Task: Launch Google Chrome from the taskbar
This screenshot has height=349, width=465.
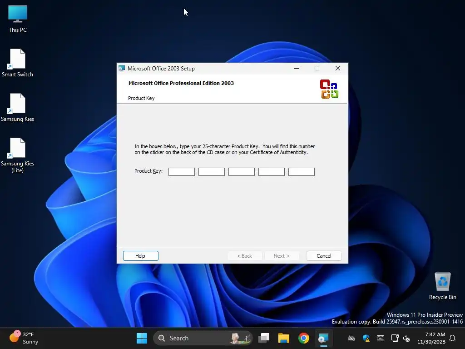Action: (303, 338)
